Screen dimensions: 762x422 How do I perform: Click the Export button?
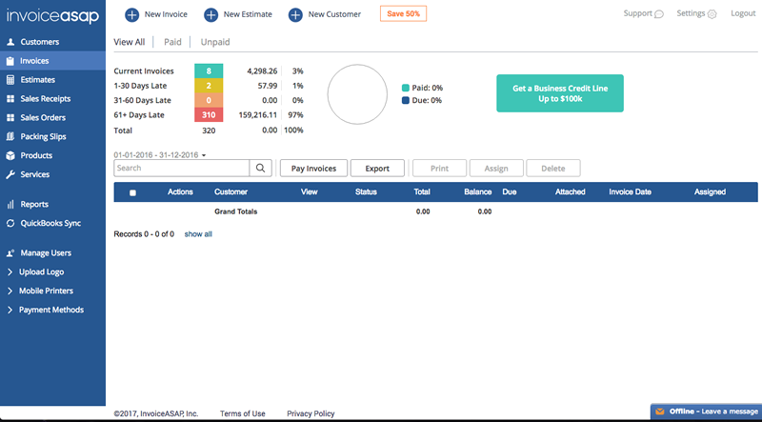coord(377,168)
